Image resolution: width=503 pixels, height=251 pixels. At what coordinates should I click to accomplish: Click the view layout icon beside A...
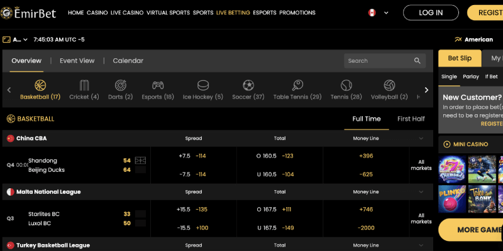pyautogui.click(x=6, y=40)
